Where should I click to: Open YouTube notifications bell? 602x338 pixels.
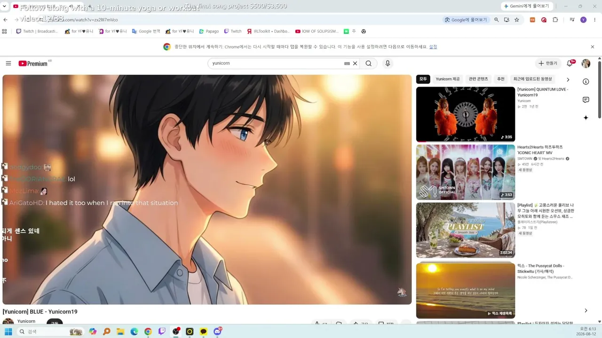click(x=570, y=63)
